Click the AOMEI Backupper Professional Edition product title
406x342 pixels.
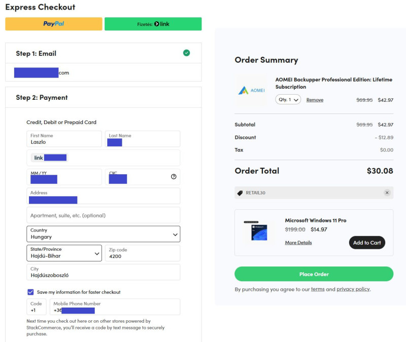tap(334, 83)
